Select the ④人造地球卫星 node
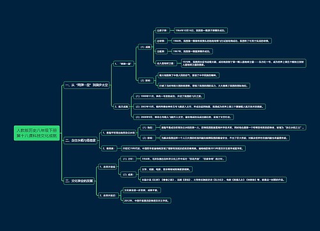 [x=166, y=64]
